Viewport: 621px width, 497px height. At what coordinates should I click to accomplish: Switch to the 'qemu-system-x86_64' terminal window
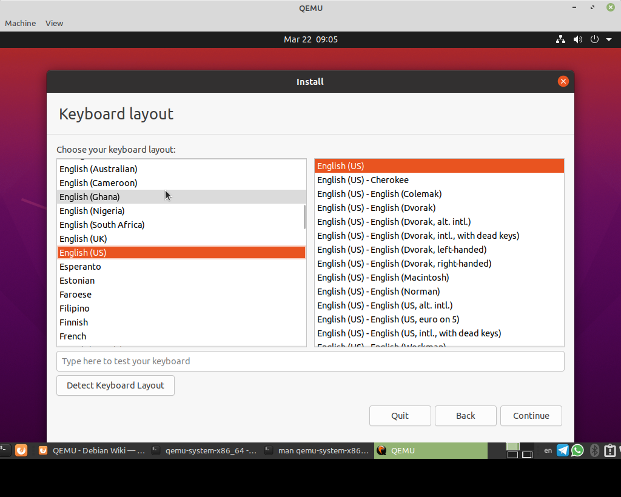coord(205,450)
